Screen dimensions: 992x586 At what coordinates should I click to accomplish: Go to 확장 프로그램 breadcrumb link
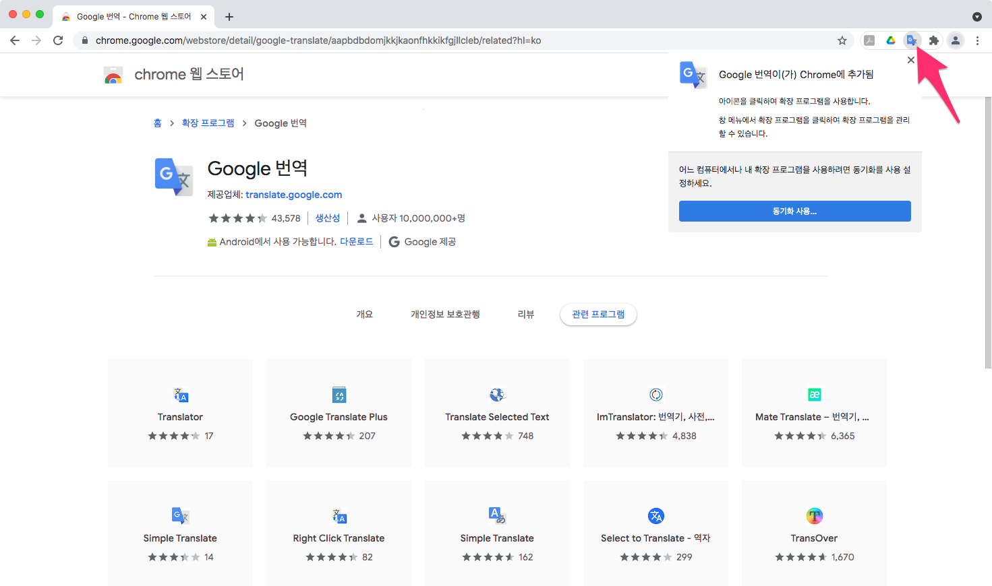208,123
